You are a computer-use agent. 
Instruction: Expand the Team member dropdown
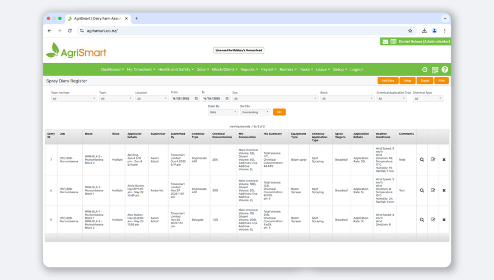coord(73,99)
